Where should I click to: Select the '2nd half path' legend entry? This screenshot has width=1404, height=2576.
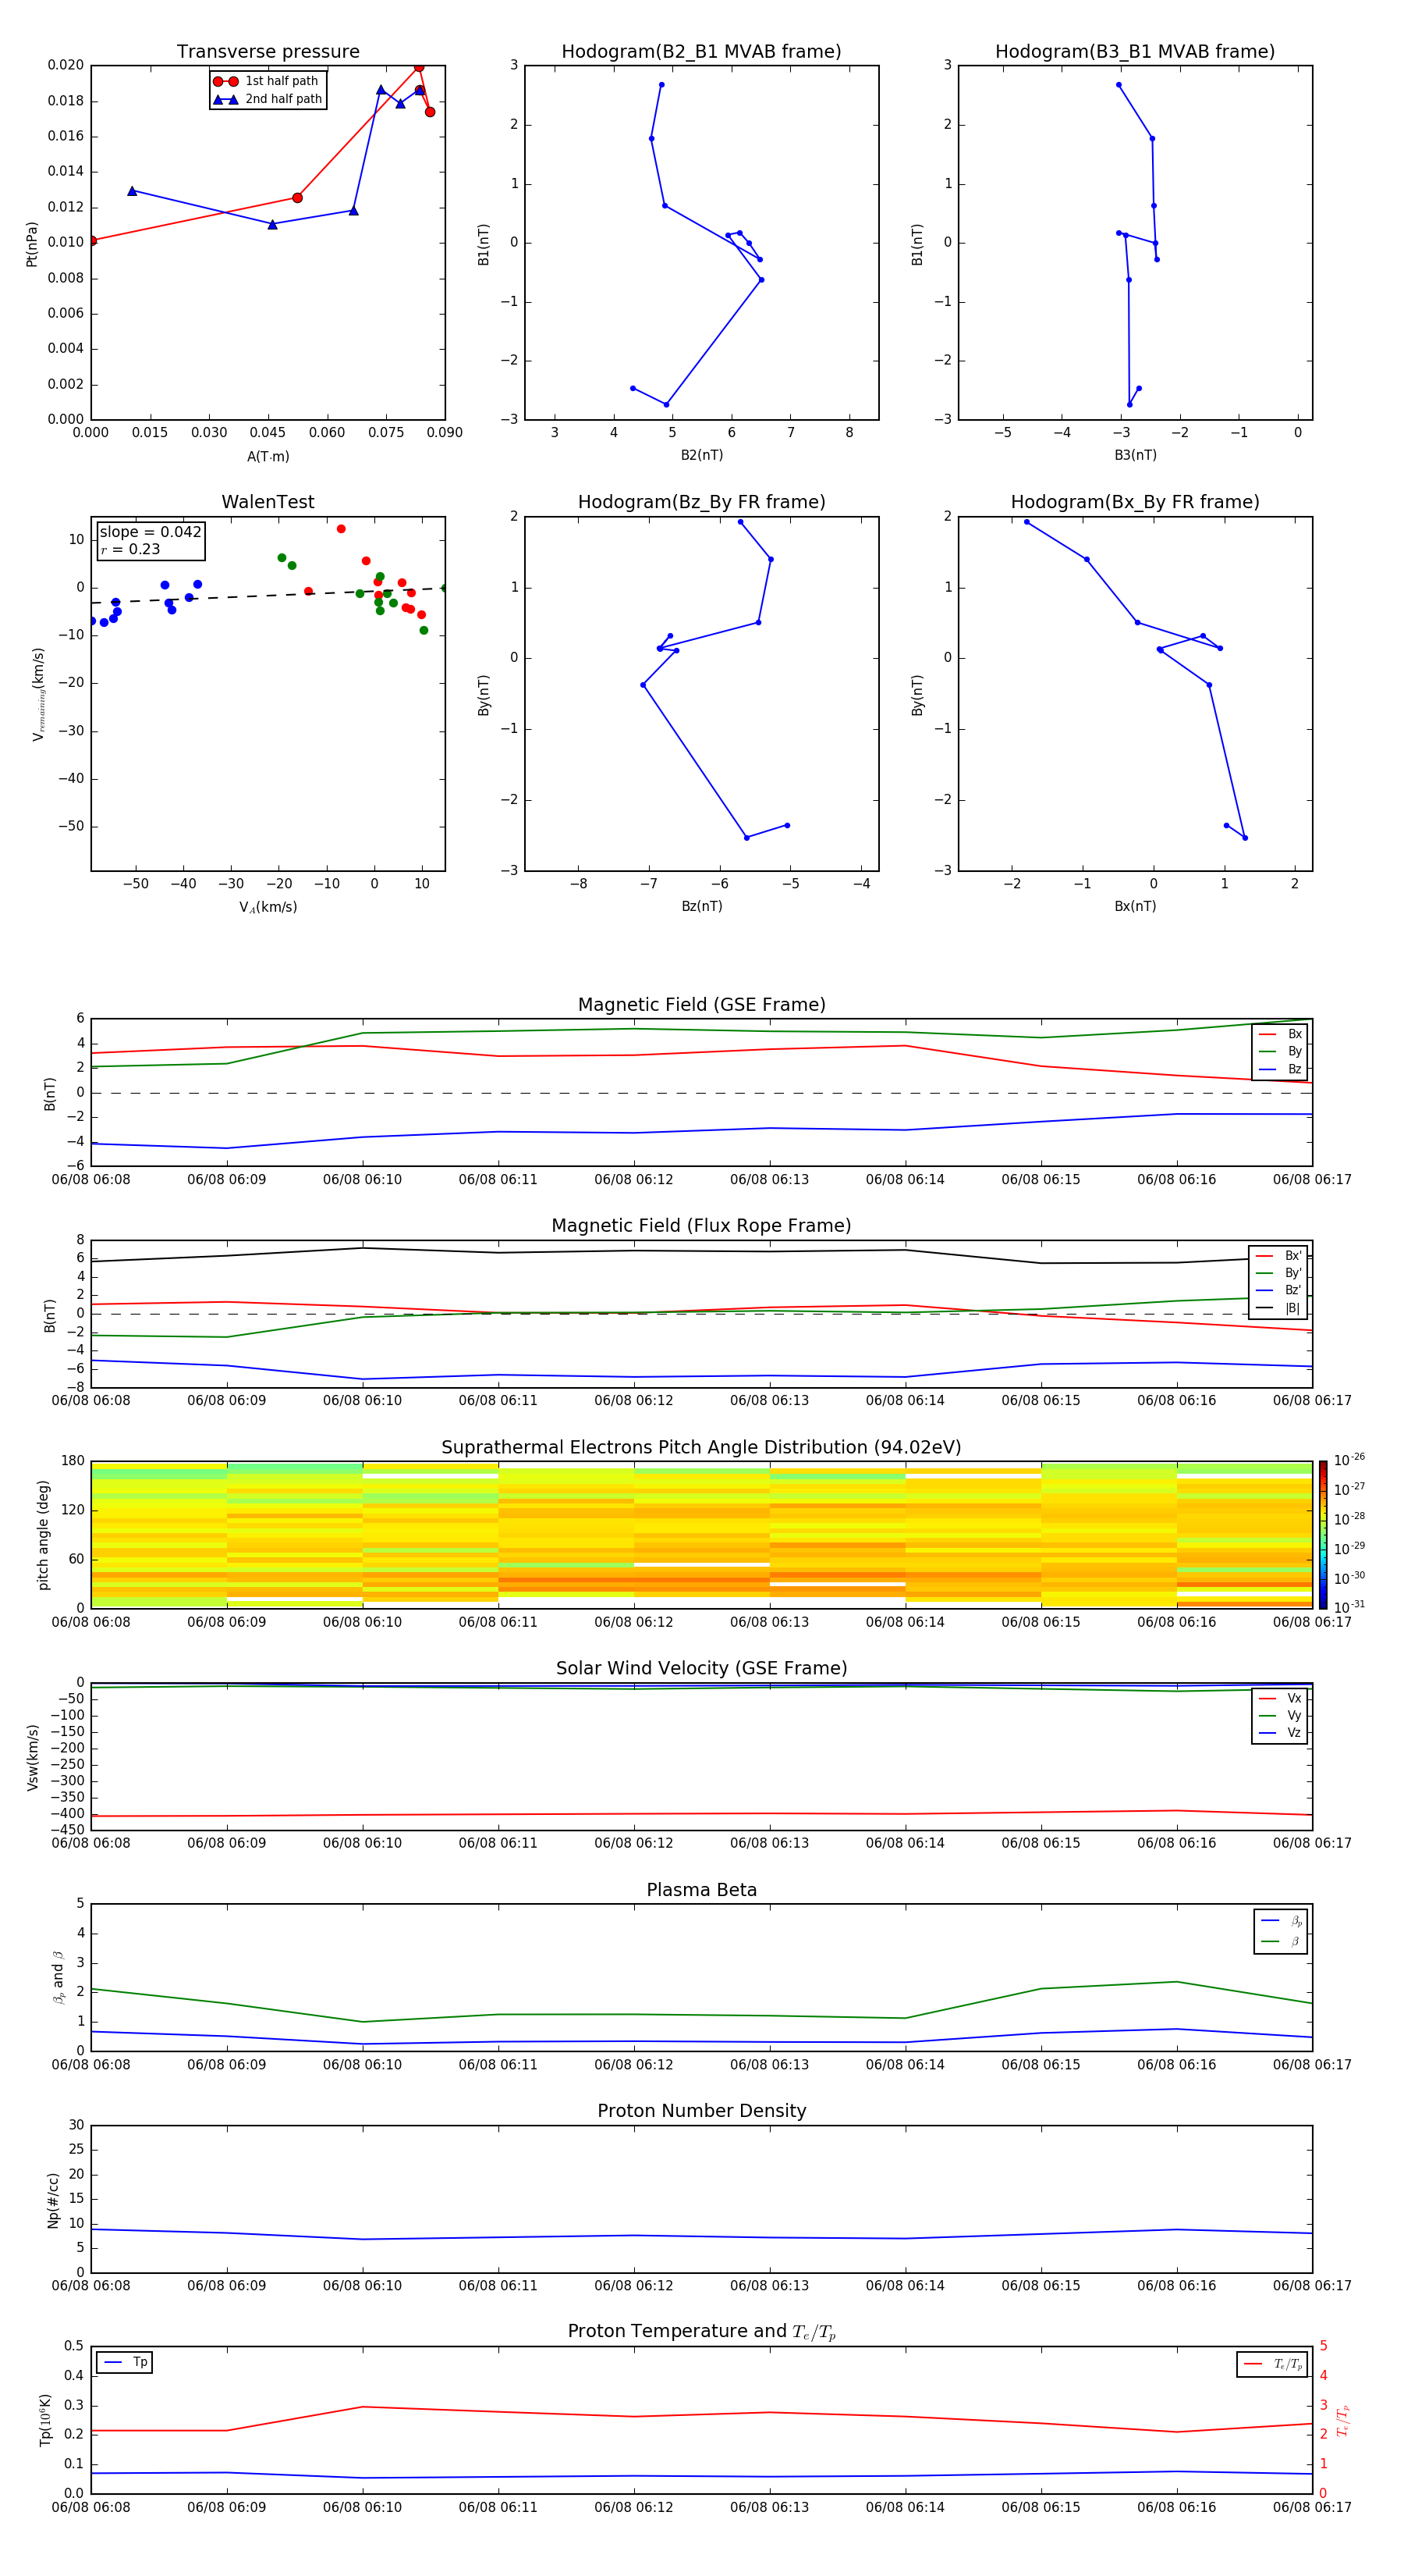[268, 99]
